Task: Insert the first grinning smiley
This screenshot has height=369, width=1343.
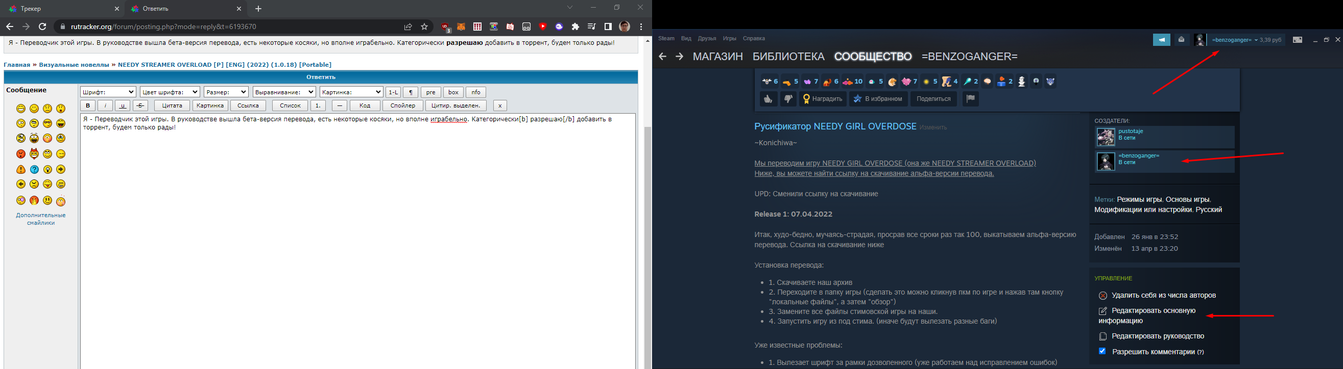Action: point(21,108)
